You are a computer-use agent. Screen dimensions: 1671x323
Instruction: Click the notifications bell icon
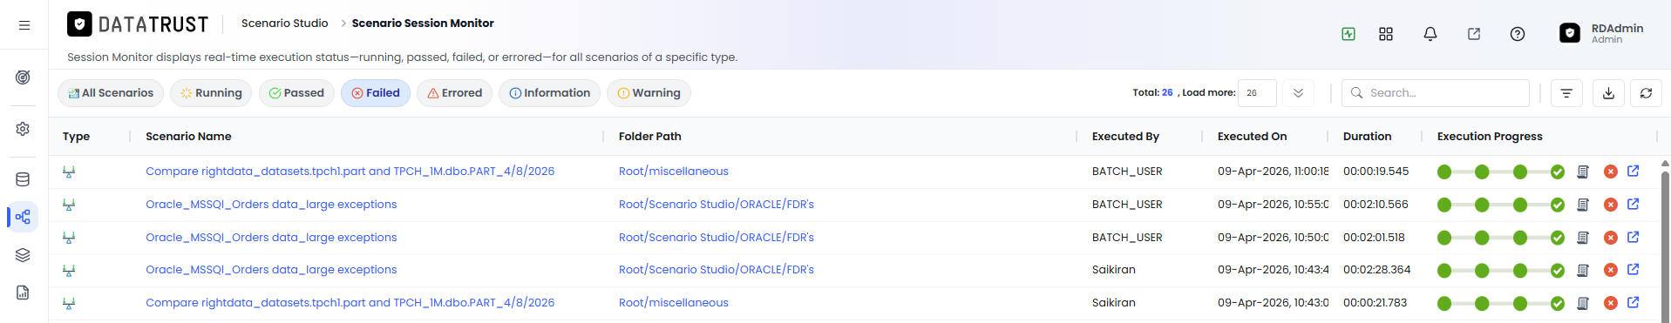(1430, 34)
